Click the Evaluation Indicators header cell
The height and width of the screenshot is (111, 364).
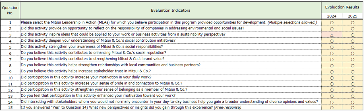(x=171, y=10)
